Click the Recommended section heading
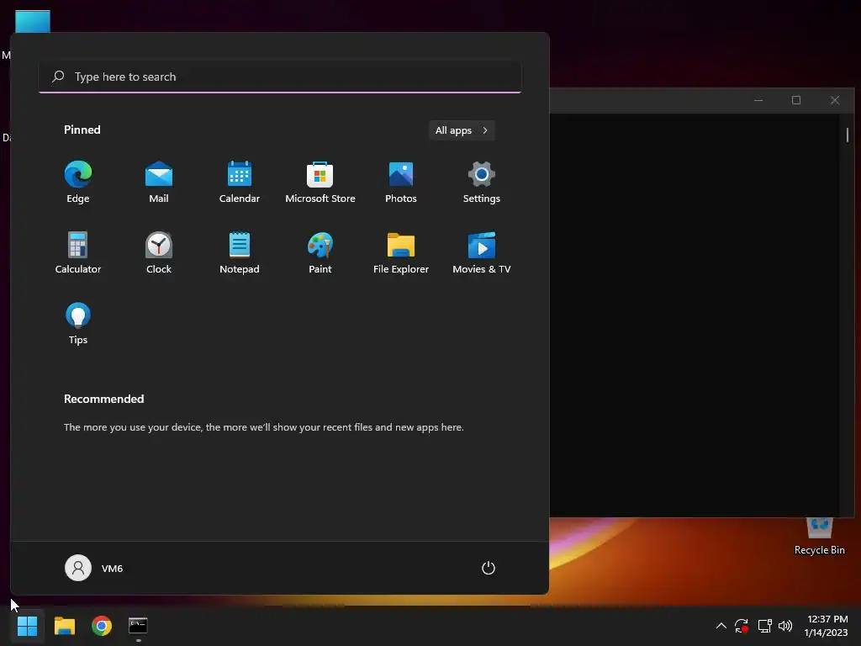 click(103, 399)
